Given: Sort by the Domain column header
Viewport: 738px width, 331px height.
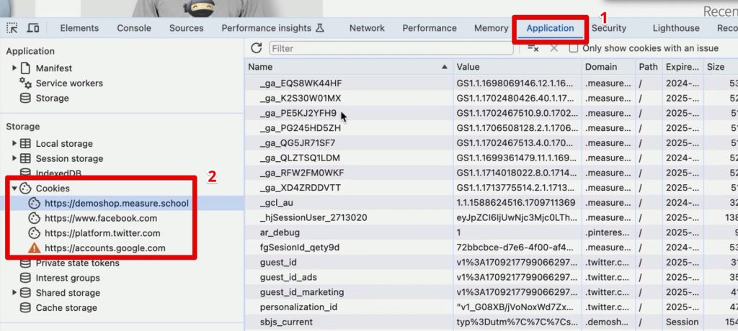Looking at the screenshot, I should pyautogui.click(x=608, y=67).
